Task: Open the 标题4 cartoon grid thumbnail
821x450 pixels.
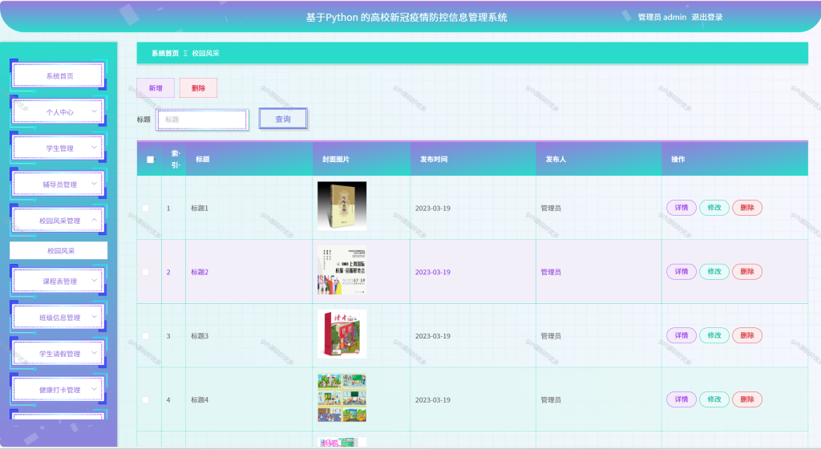Action: [342, 398]
